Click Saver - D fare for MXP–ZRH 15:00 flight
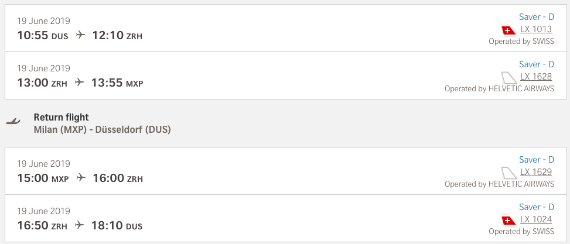Screen dimensions: 570x244 point(536,160)
